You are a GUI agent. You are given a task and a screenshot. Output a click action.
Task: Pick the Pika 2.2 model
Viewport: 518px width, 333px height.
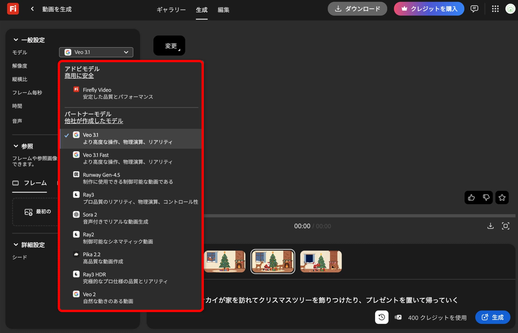(131, 258)
